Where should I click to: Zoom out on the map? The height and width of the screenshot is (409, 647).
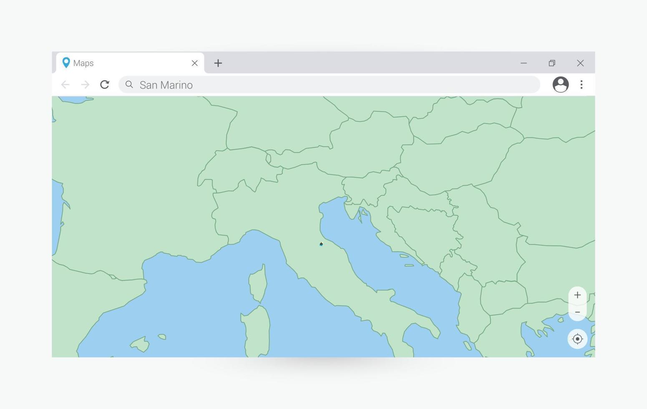tap(577, 312)
